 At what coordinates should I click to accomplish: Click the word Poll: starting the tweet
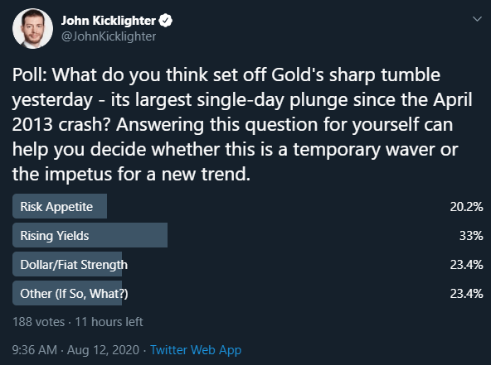(30, 75)
